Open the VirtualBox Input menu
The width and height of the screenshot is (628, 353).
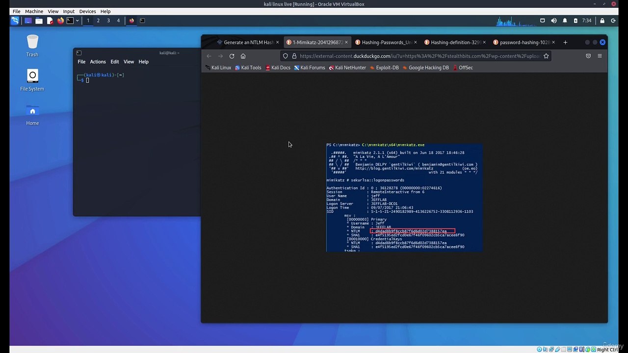(x=69, y=11)
